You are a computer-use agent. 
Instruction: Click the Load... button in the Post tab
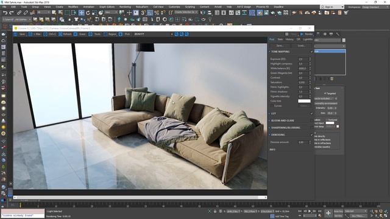302,46
